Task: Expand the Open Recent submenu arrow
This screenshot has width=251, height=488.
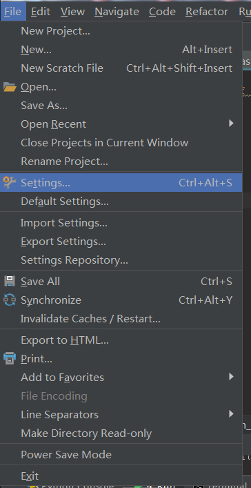Action: [231, 124]
